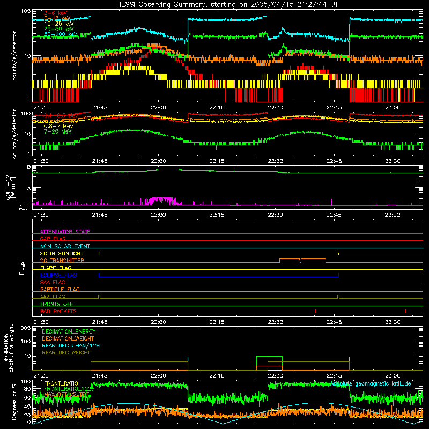
Task: Select the orange 6-12 keV legend label
Action: [57, 18]
